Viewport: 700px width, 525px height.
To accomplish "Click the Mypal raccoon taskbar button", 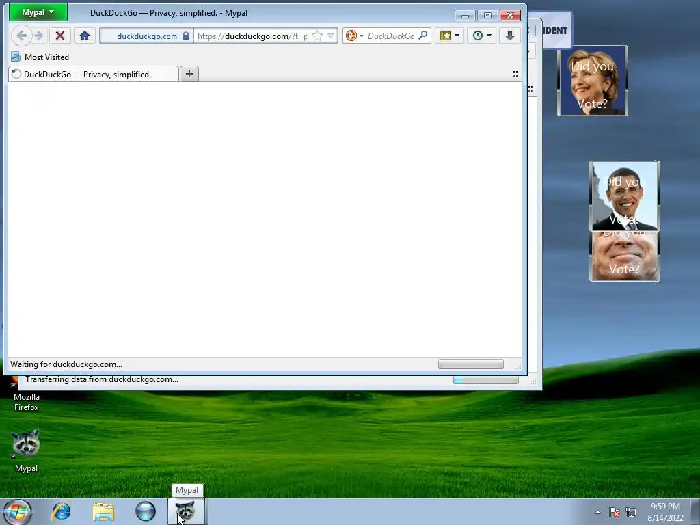I will pos(186,511).
